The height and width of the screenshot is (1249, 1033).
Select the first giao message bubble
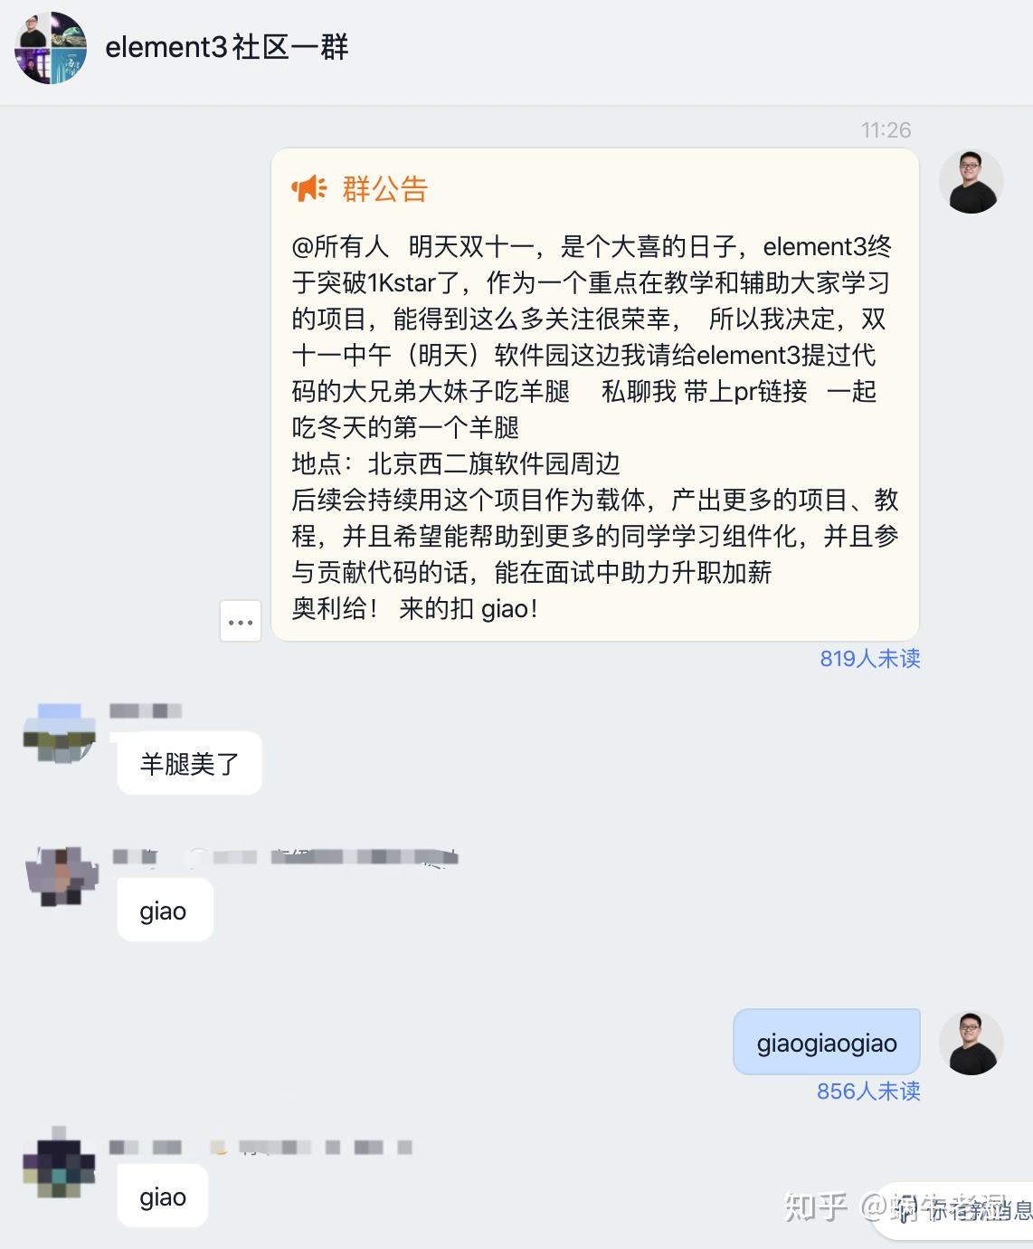click(164, 911)
